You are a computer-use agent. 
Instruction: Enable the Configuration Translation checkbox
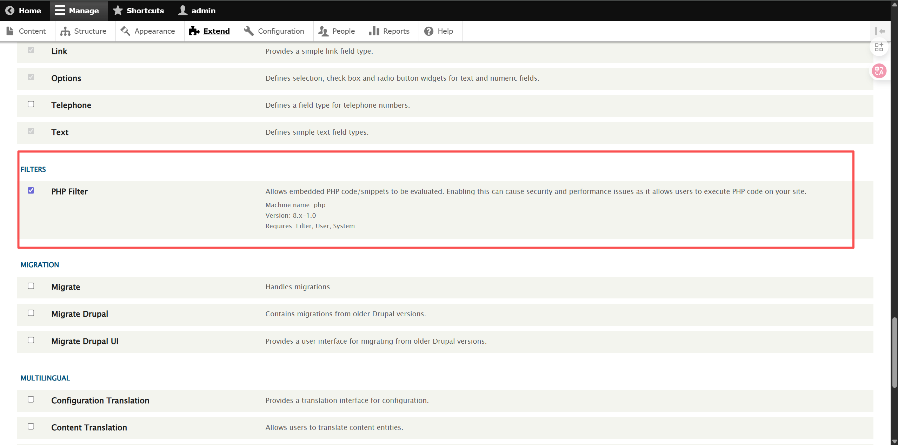point(31,399)
